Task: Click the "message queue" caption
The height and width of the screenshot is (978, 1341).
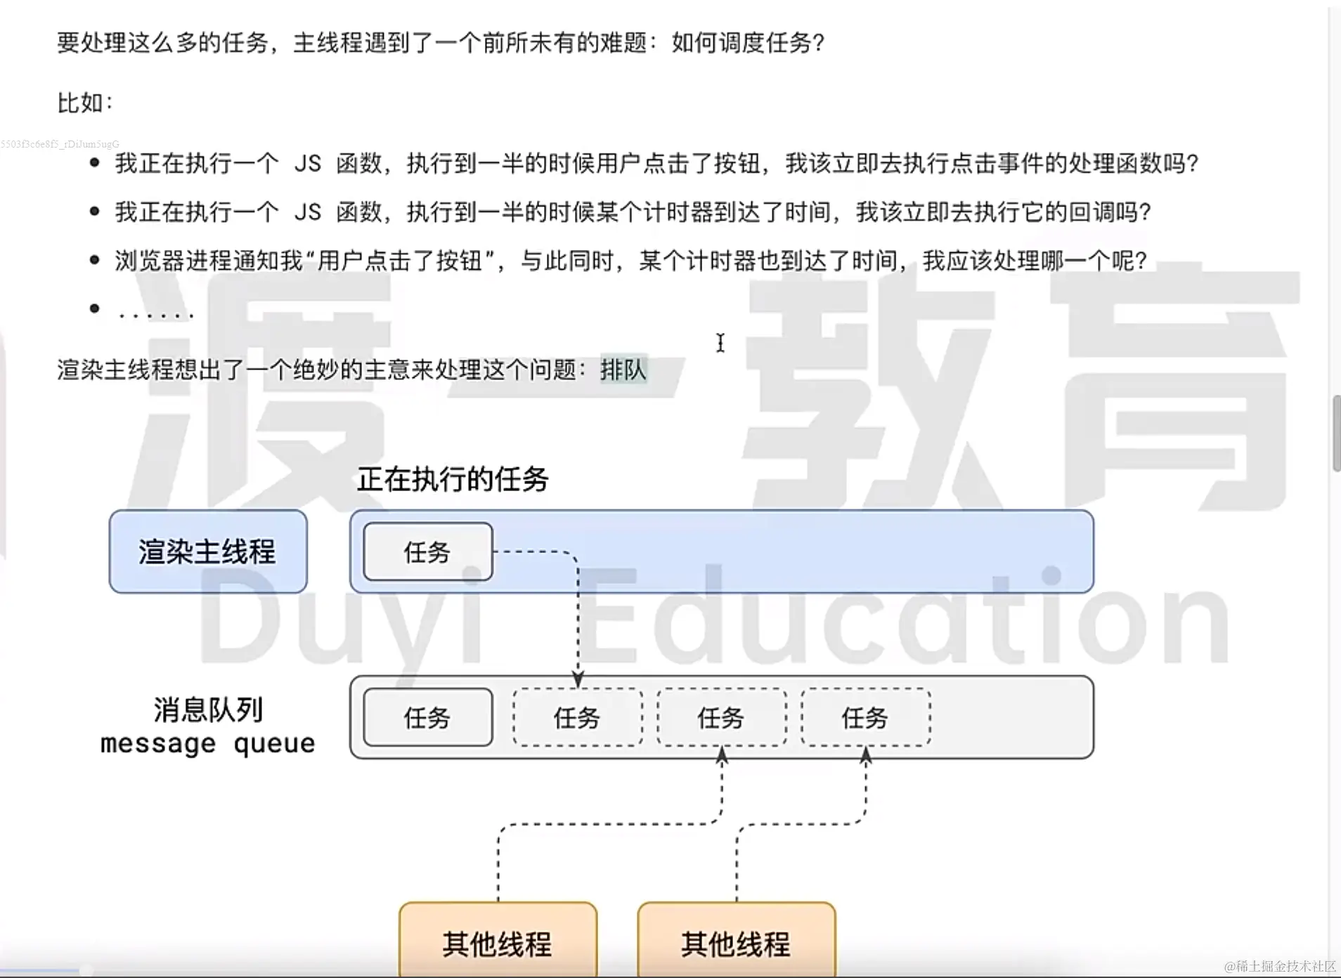Action: pos(208,743)
